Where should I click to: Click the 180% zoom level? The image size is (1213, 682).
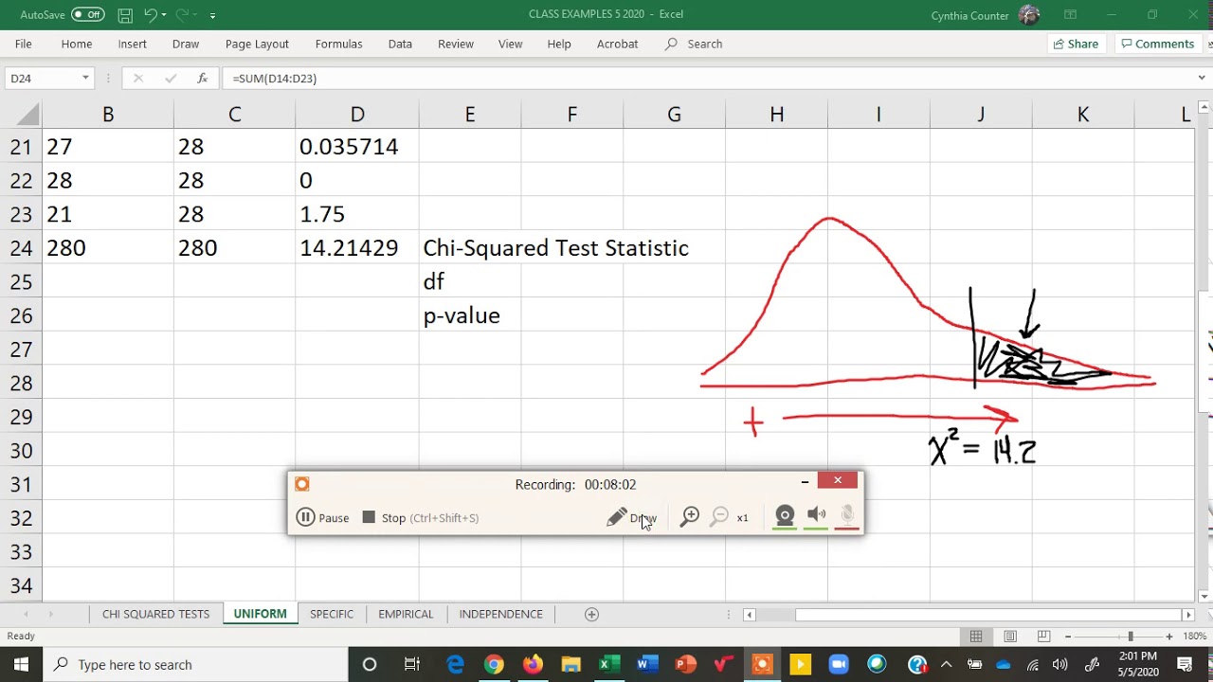[x=1194, y=637]
